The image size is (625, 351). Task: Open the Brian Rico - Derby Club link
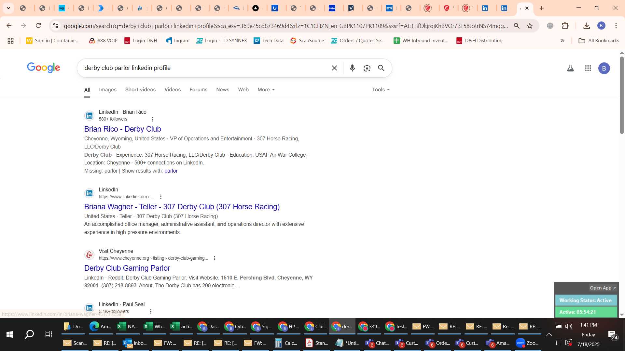point(122,129)
